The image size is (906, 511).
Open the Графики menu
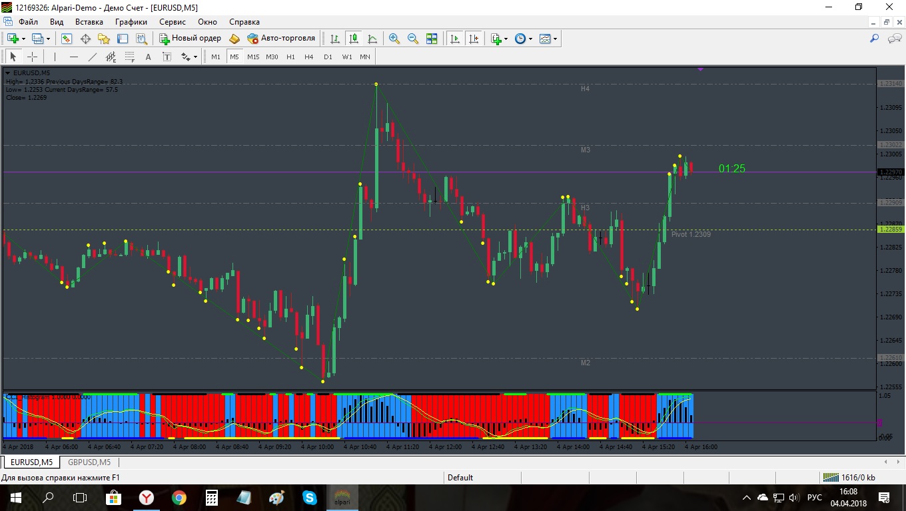pos(131,22)
